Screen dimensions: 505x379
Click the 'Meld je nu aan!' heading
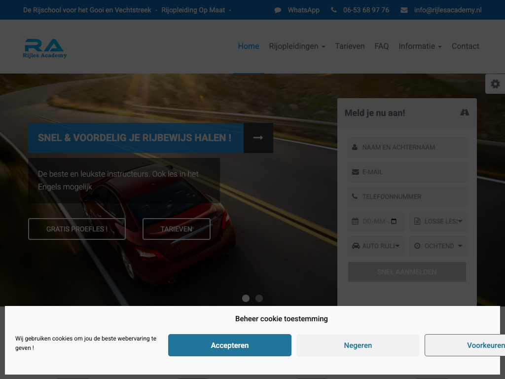[375, 113]
